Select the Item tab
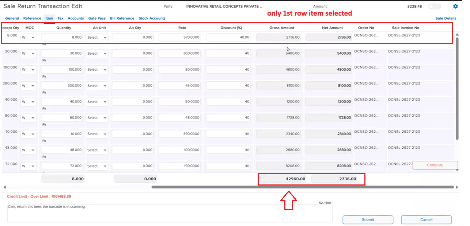Screen dimensions: 470x226 pos(49,18)
